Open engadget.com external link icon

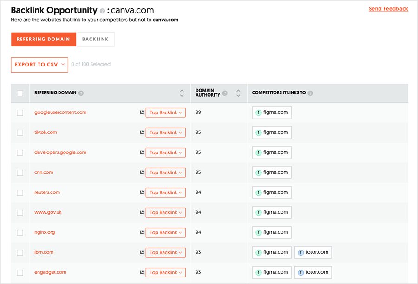[142, 272]
